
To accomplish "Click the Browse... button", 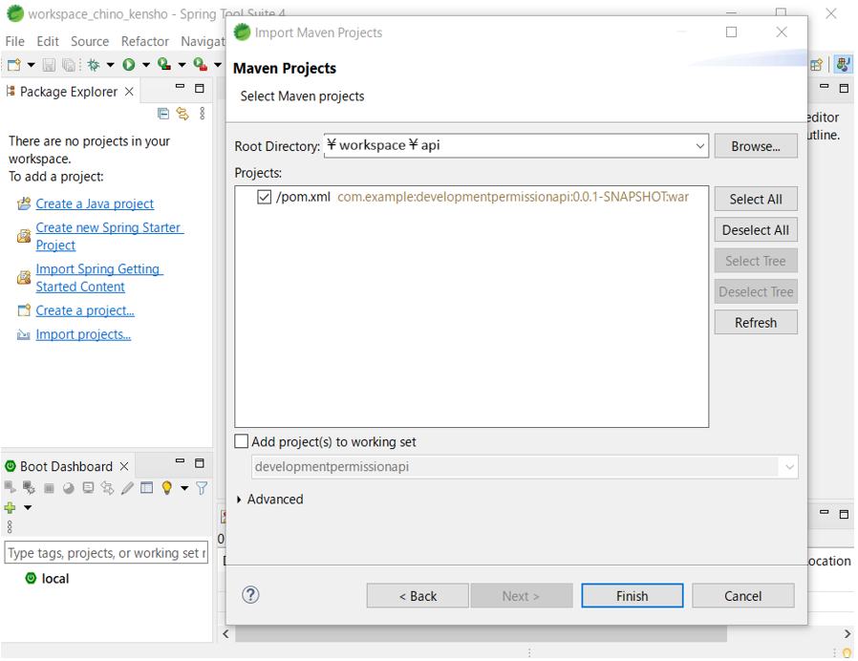I will [x=755, y=146].
